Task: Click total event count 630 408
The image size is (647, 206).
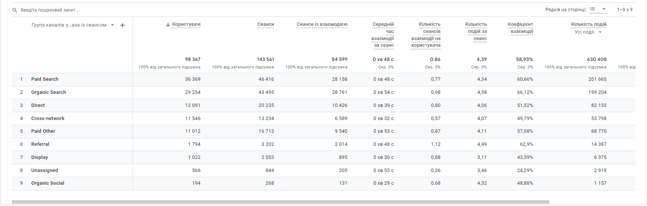Action: point(597,59)
